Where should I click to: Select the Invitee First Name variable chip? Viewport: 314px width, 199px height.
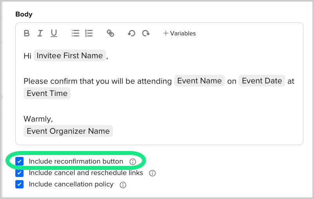tap(70, 56)
